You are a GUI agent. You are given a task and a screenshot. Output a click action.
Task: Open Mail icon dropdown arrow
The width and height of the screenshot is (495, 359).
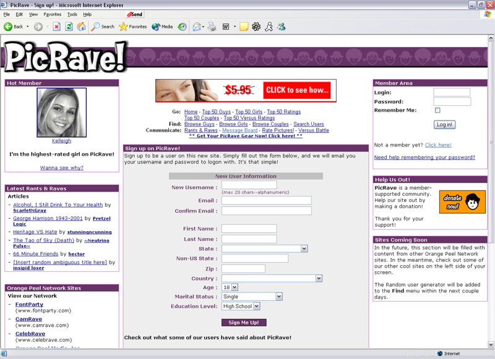[x=203, y=27]
